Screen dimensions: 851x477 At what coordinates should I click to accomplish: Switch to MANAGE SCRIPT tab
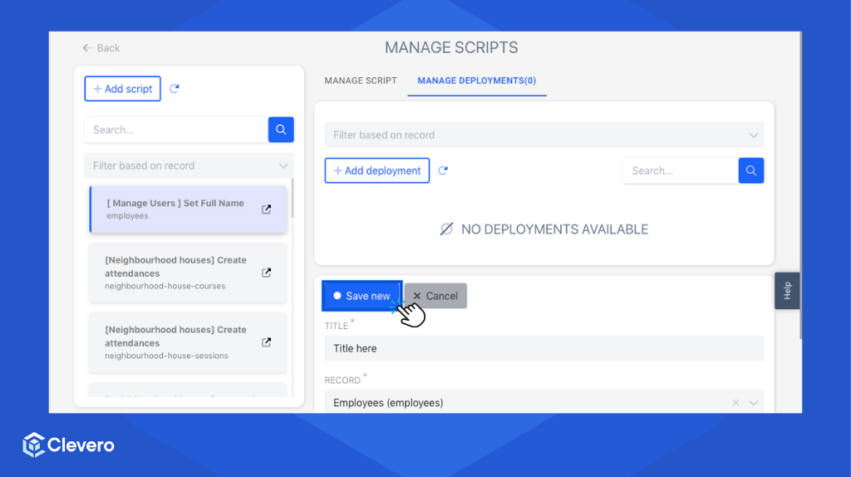coord(361,81)
